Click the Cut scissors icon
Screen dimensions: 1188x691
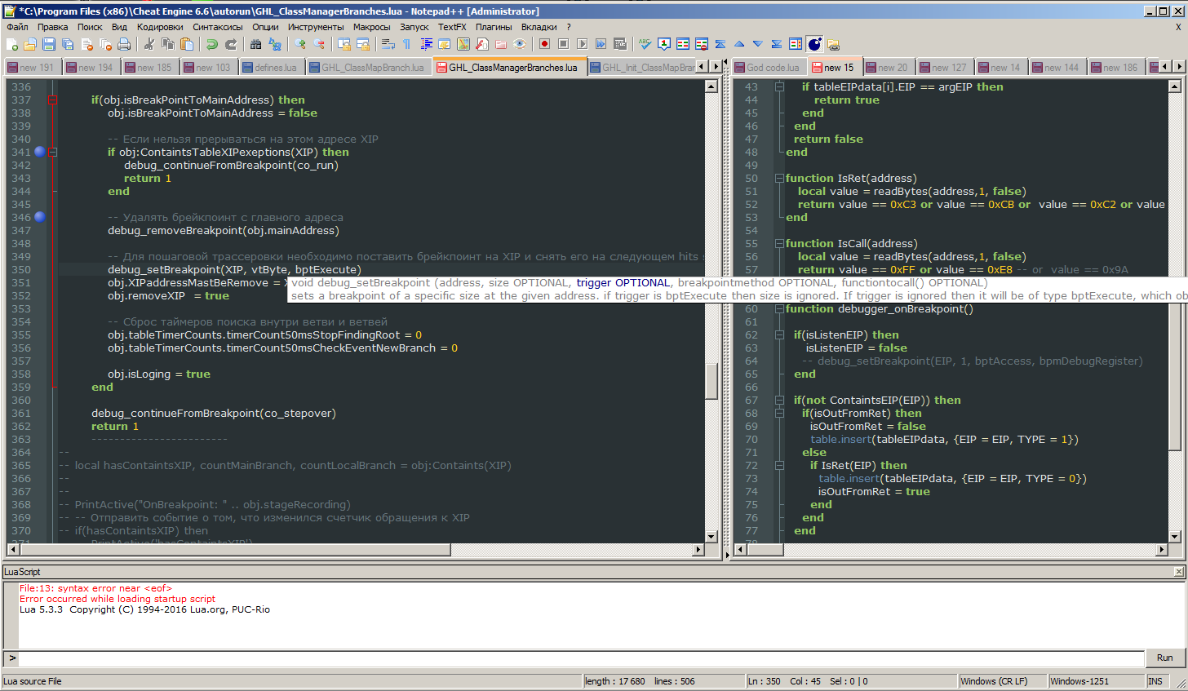148,44
